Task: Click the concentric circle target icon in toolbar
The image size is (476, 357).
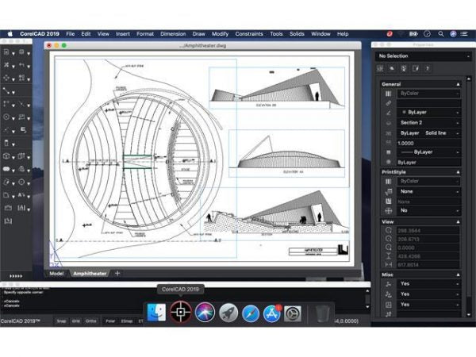Action: point(21,182)
